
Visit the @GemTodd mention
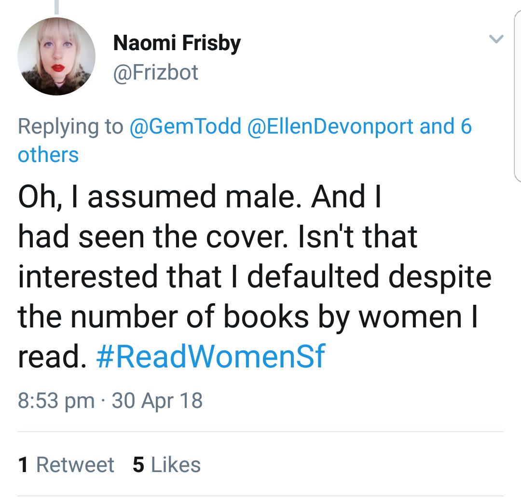[185, 126]
